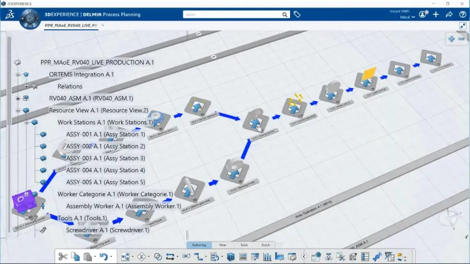
Task: Switch to the View tab
Action: [x=222, y=245]
